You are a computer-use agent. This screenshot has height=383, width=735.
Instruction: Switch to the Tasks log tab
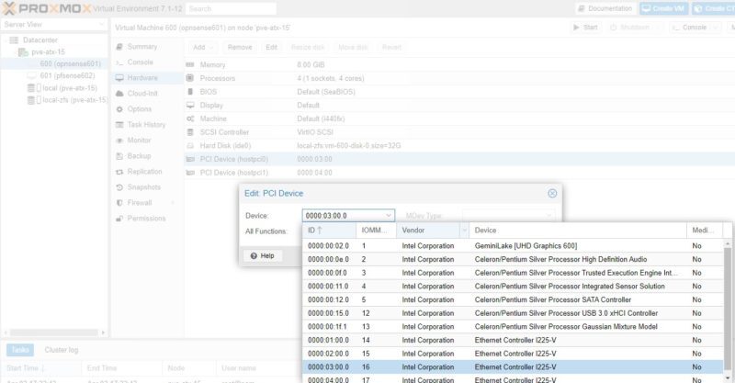[x=20, y=350]
